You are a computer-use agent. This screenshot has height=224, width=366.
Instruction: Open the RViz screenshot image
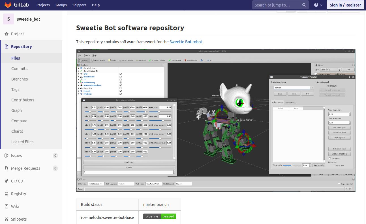tap(216, 121)
